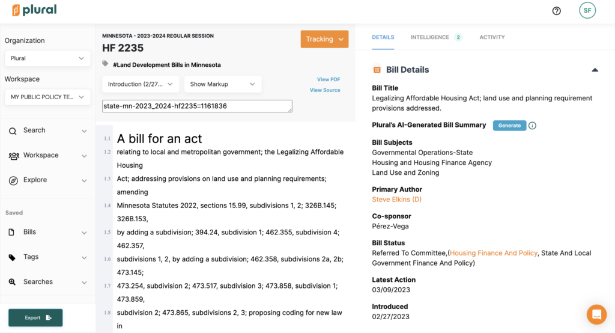Click the Plural logo icon

(x=16, y=10)
